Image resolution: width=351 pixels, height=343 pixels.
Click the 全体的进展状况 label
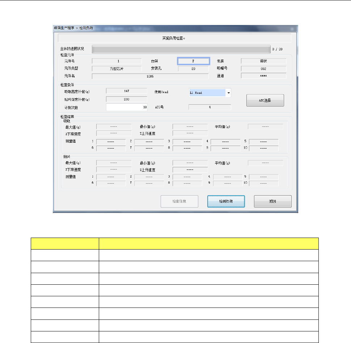click(x=72, y=49)
